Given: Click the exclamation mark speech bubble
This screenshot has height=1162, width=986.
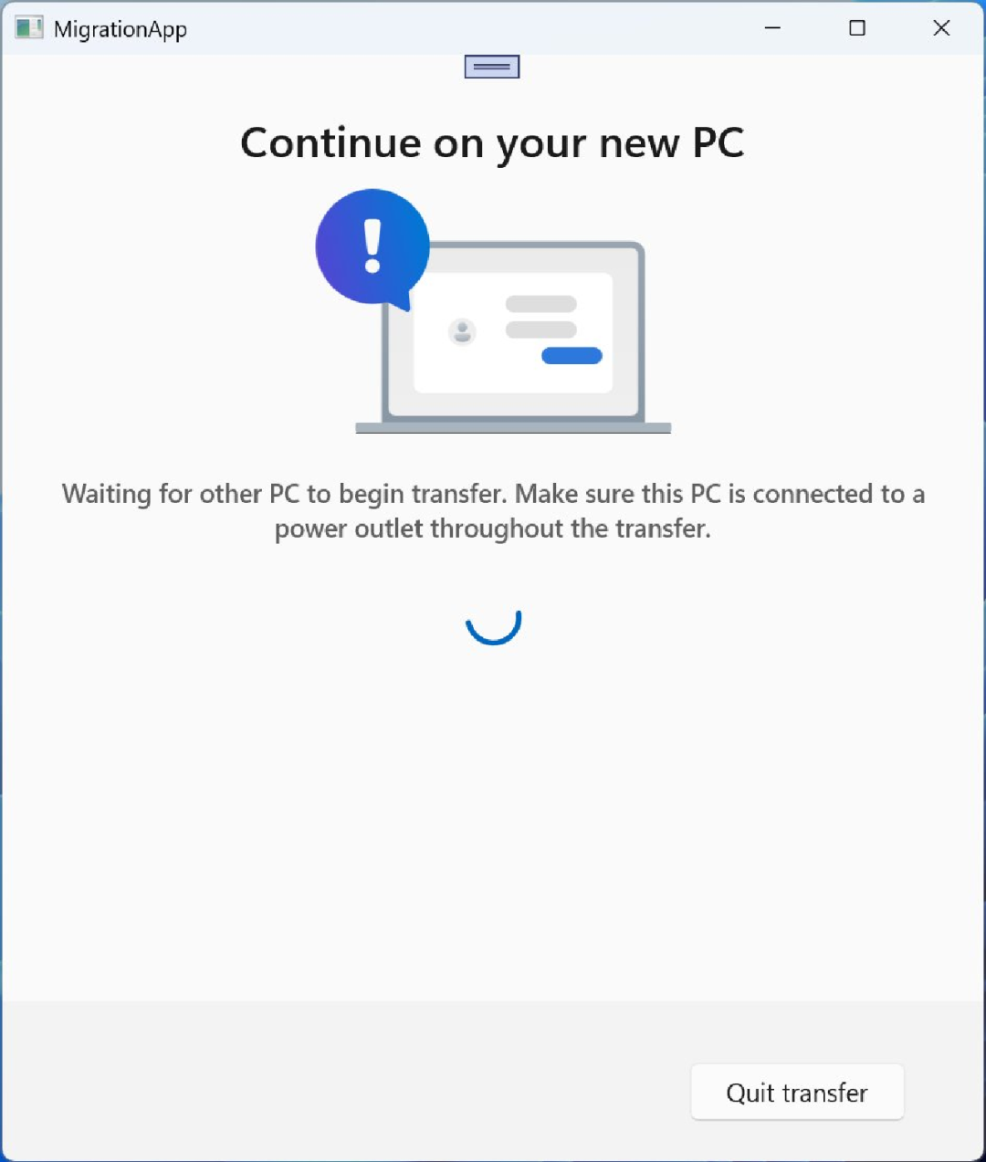Looking at the screenshot, I should pos(372,247).
